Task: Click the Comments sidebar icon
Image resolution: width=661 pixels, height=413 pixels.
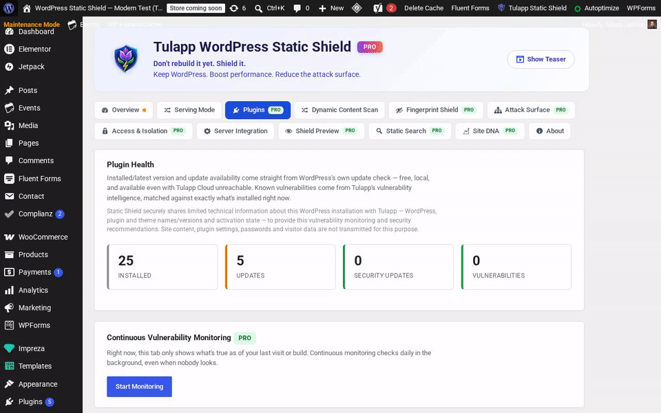Action: (9, 160)
